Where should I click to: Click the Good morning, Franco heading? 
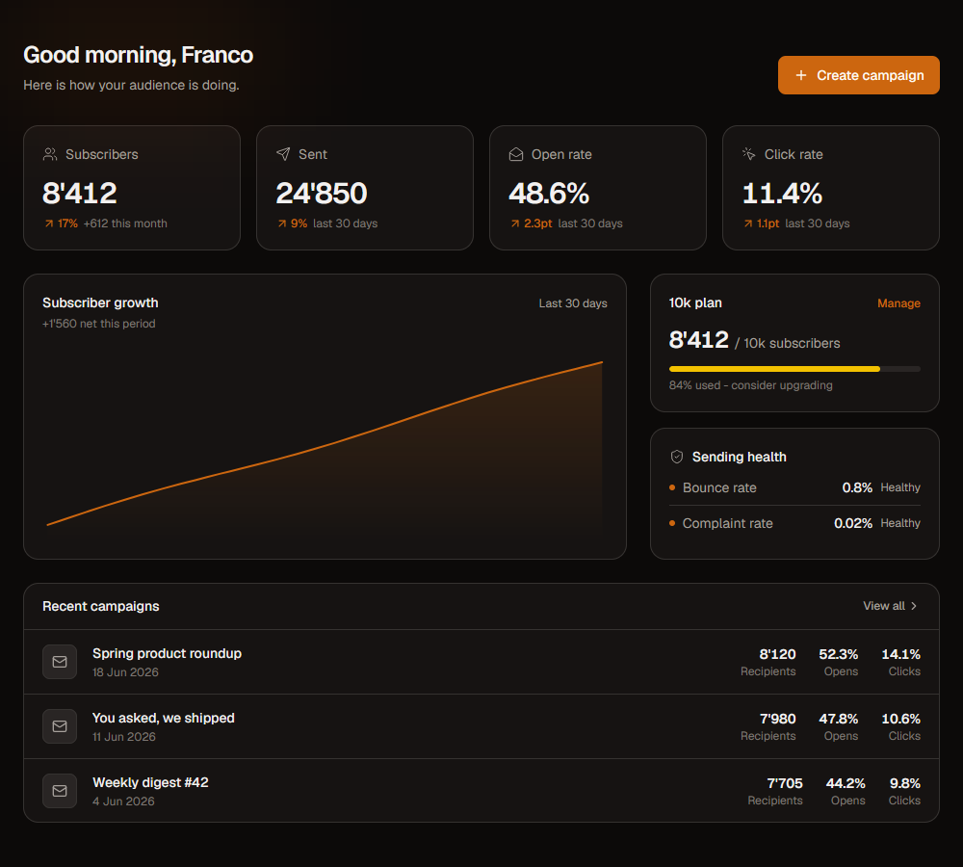tap(138, 55)
